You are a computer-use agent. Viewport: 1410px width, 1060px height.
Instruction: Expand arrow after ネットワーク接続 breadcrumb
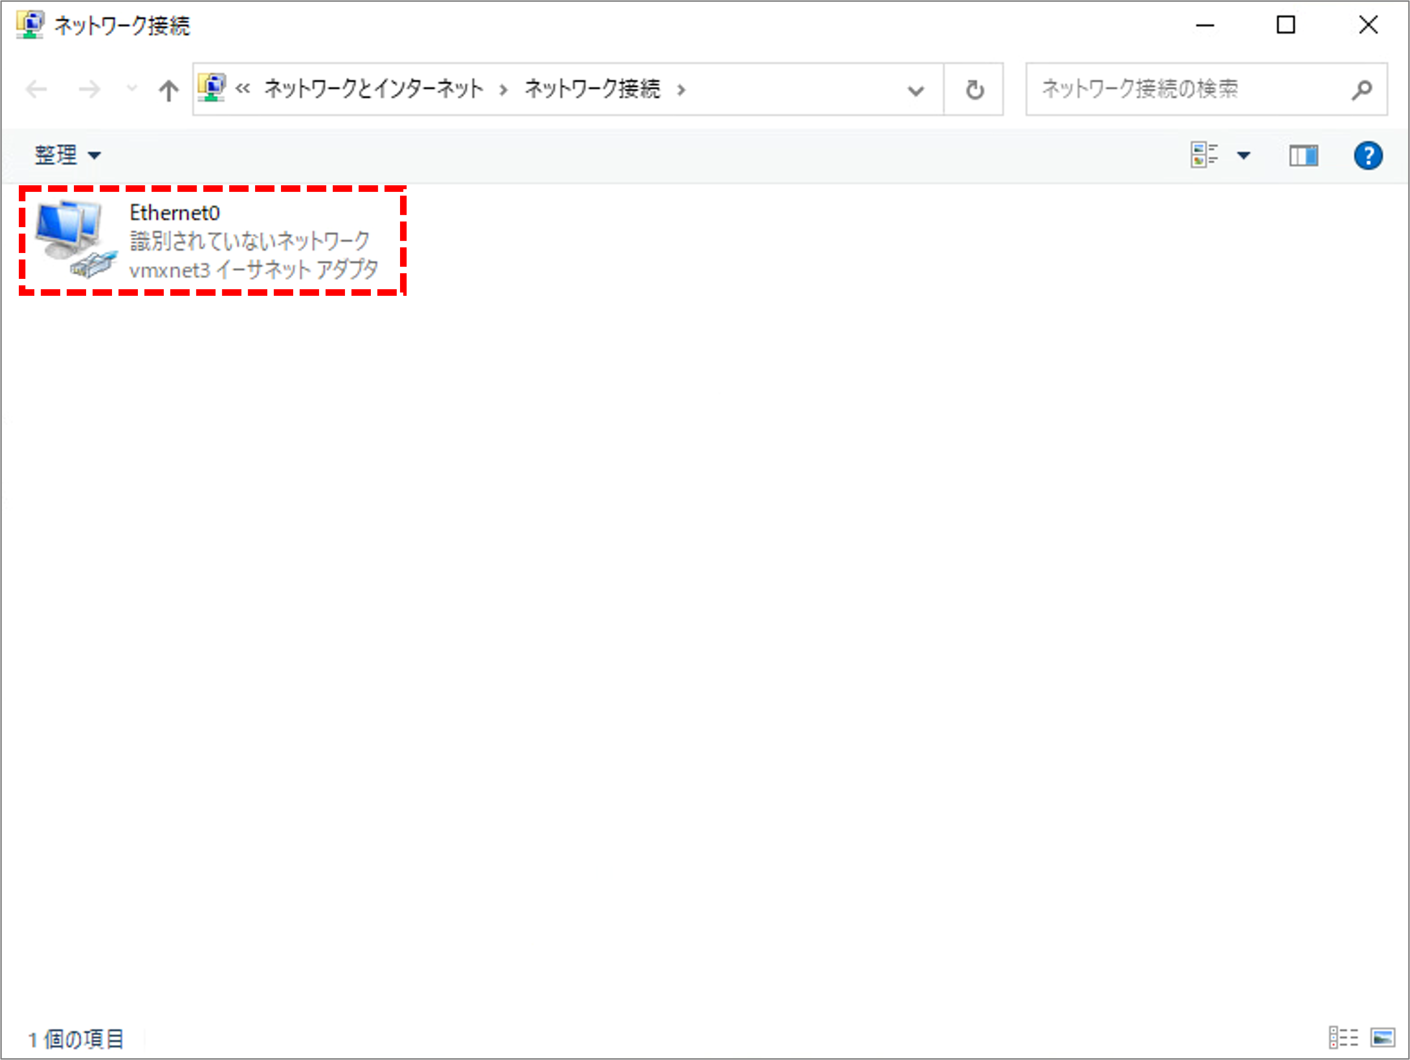(681, 90)
